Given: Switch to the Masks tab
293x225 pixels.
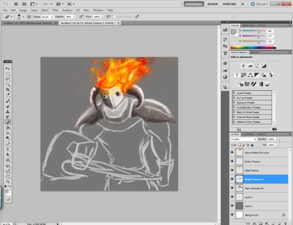Looking at the screenshot, I should click(254, 53).
